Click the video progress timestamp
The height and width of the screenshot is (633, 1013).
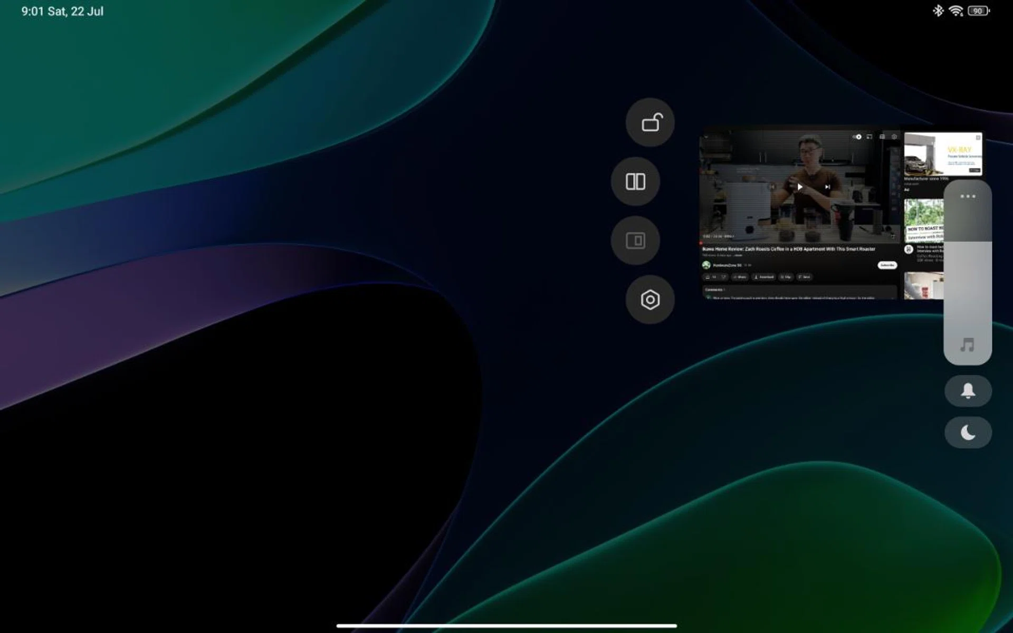point(718,235)
